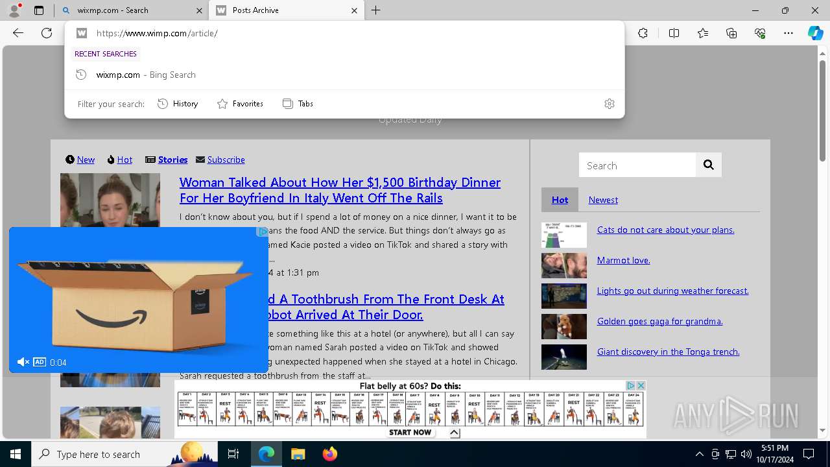Open the Copilot sidebar icon
Viewport: 830px width, 467px height.
[815, 33]
